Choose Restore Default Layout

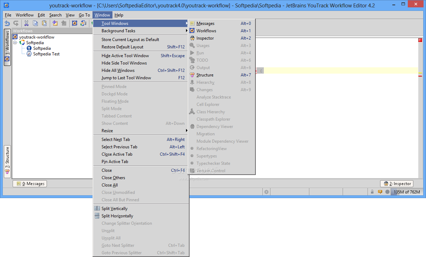coord(141,47)
